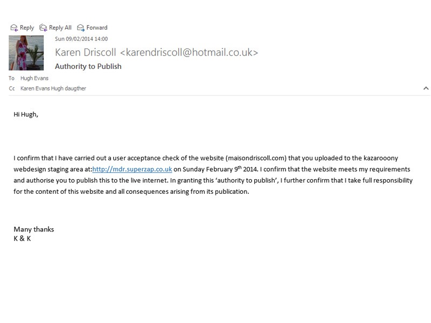Select the Forward action in the toolbar

(x=96, y=27)
